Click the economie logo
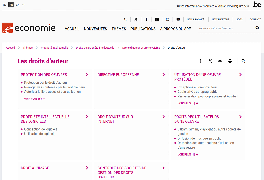The width and height of the screenshot is (264, 180). tap(29, 28)
